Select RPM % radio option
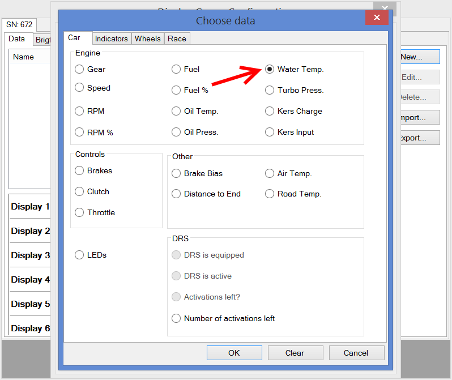 79,132
